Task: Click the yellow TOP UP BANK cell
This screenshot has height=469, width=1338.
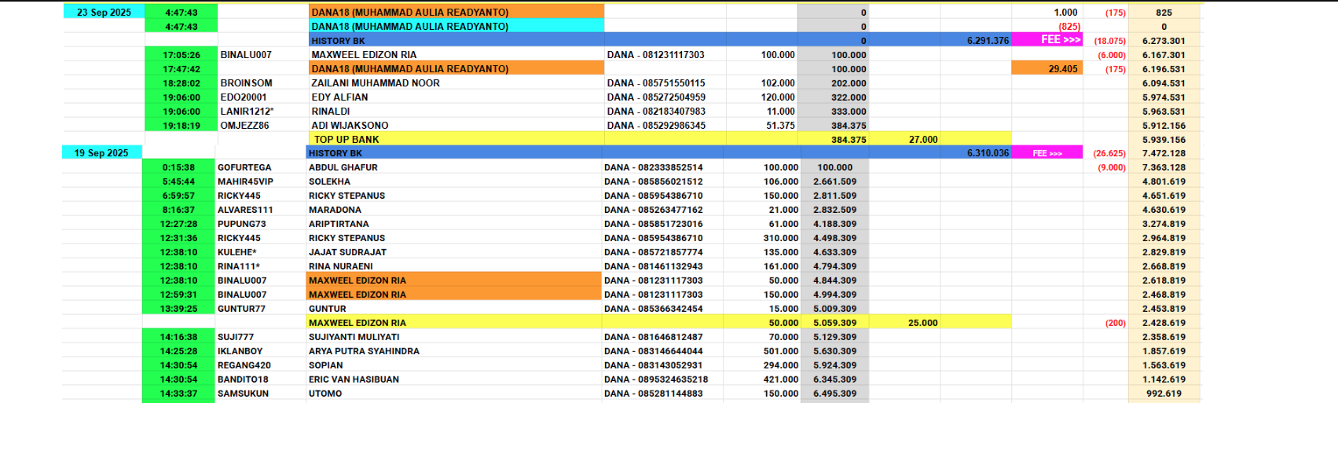Action: click(456, 140)
